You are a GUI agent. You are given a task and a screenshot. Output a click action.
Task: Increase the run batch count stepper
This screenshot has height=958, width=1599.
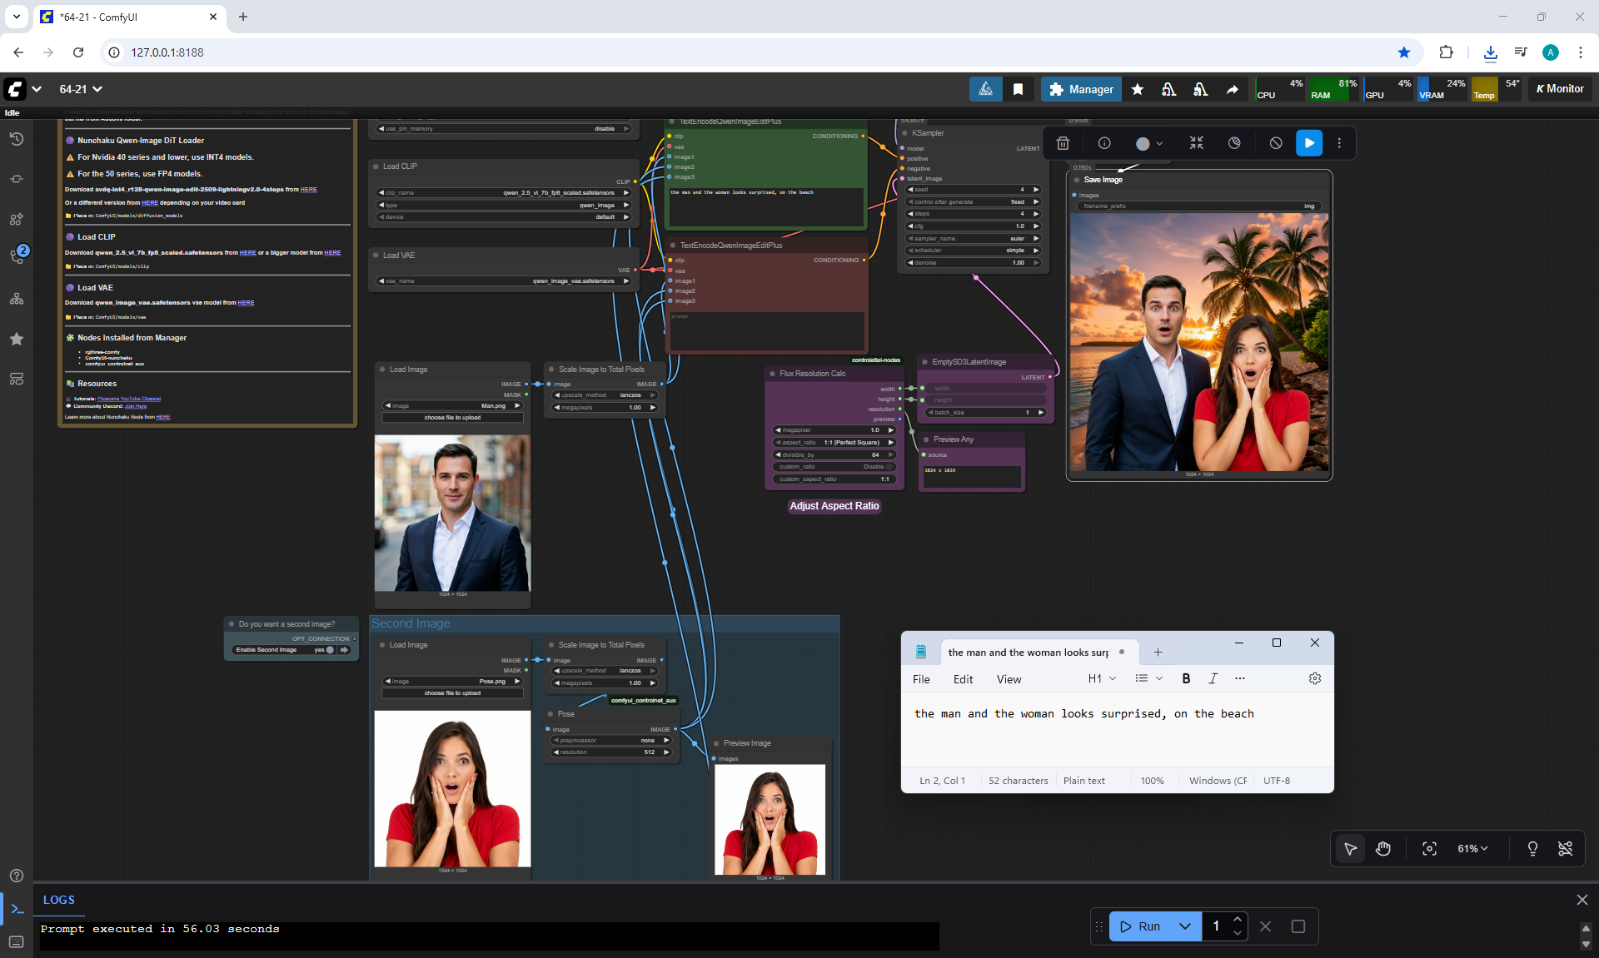[1238, 919]
